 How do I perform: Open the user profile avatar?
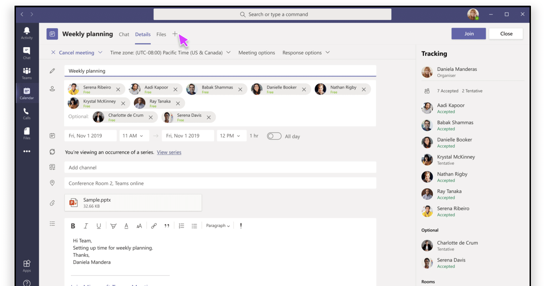473,15
